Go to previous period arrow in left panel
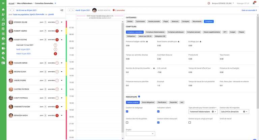 (10, 10)
